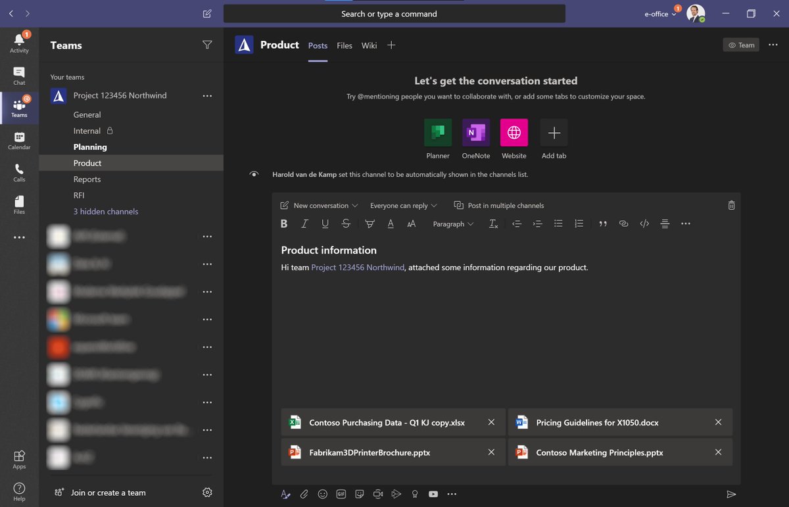Insert a GIF via Giphy

click(341, 494)
